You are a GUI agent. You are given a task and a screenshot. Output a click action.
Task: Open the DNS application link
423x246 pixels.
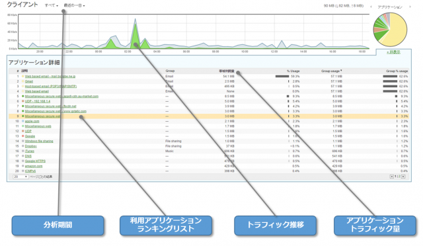(28, 156)
